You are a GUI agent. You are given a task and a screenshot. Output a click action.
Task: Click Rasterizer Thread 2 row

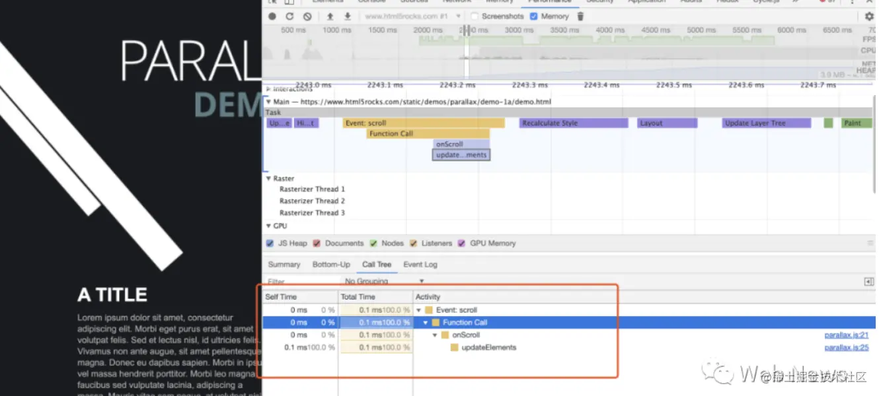tap(312, 201)
